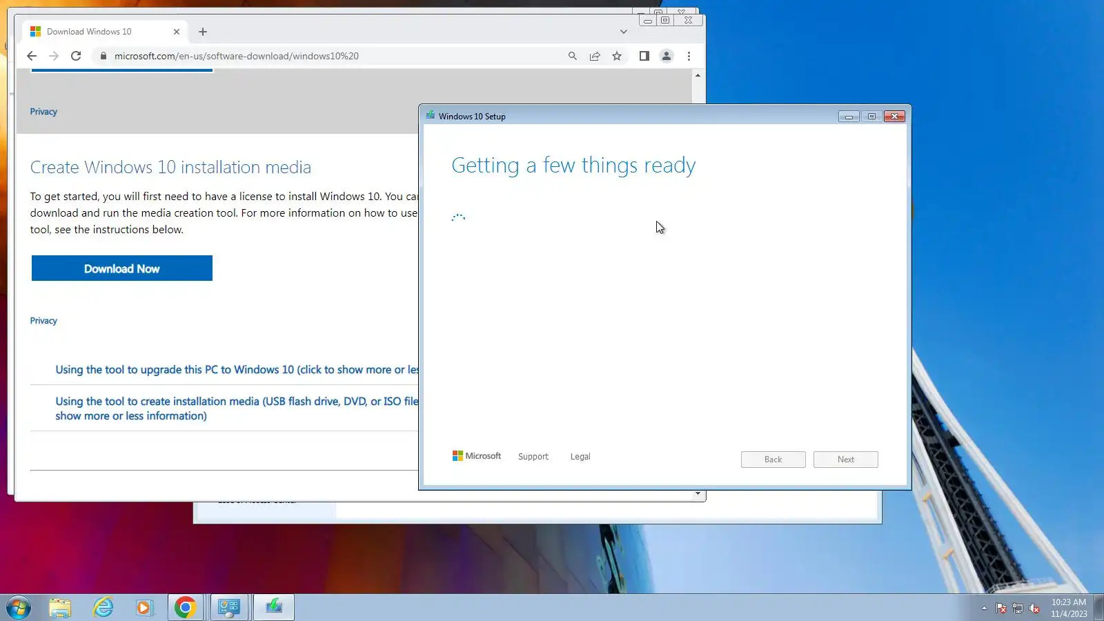Screen dimensions: 1104x621
Task: Open the muted volume tray icon
Action: (1034, 608)
